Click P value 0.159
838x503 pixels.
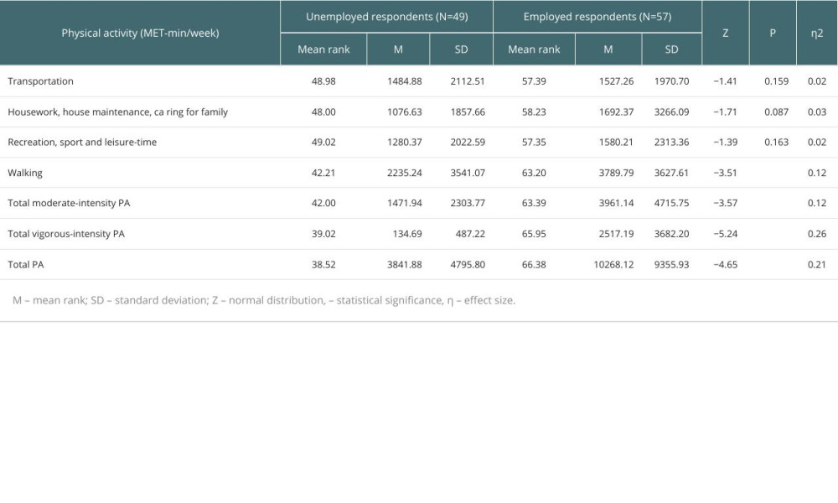[x=777, y=81]
